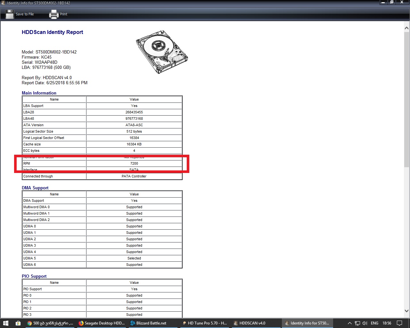
Task: Click the ECC bytes row name
Action: (x=31, y=151)
